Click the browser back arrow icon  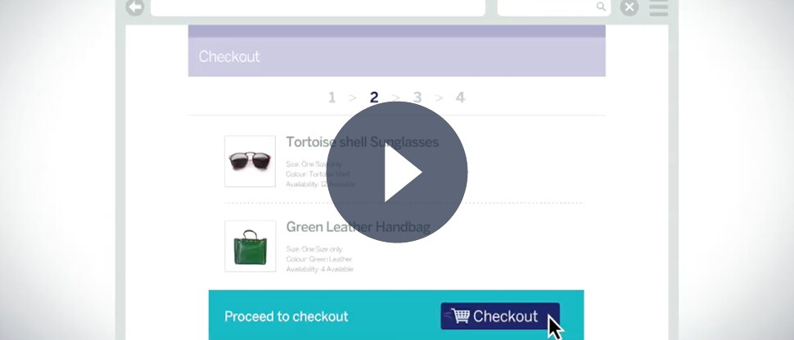tap(135, 7)
